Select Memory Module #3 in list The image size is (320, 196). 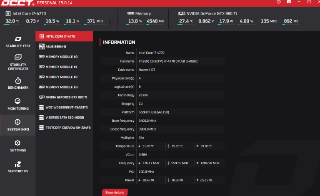pos(64,87)
